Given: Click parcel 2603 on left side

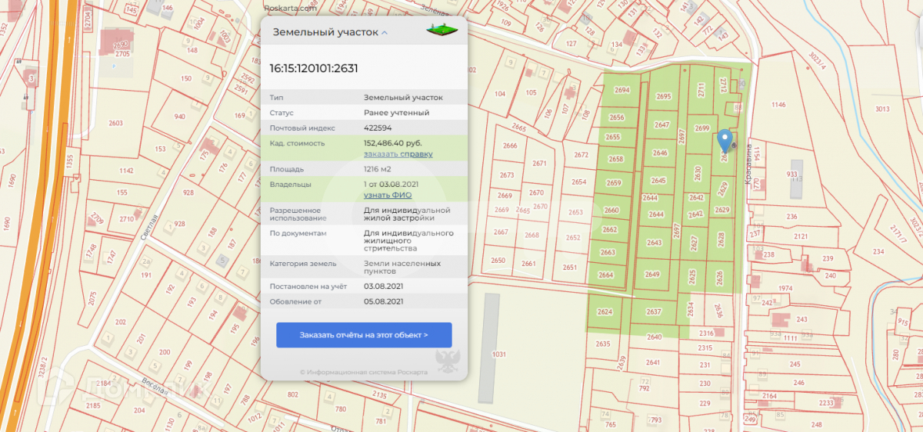Looking at the screenshot, I should click(x=115, y=123).
